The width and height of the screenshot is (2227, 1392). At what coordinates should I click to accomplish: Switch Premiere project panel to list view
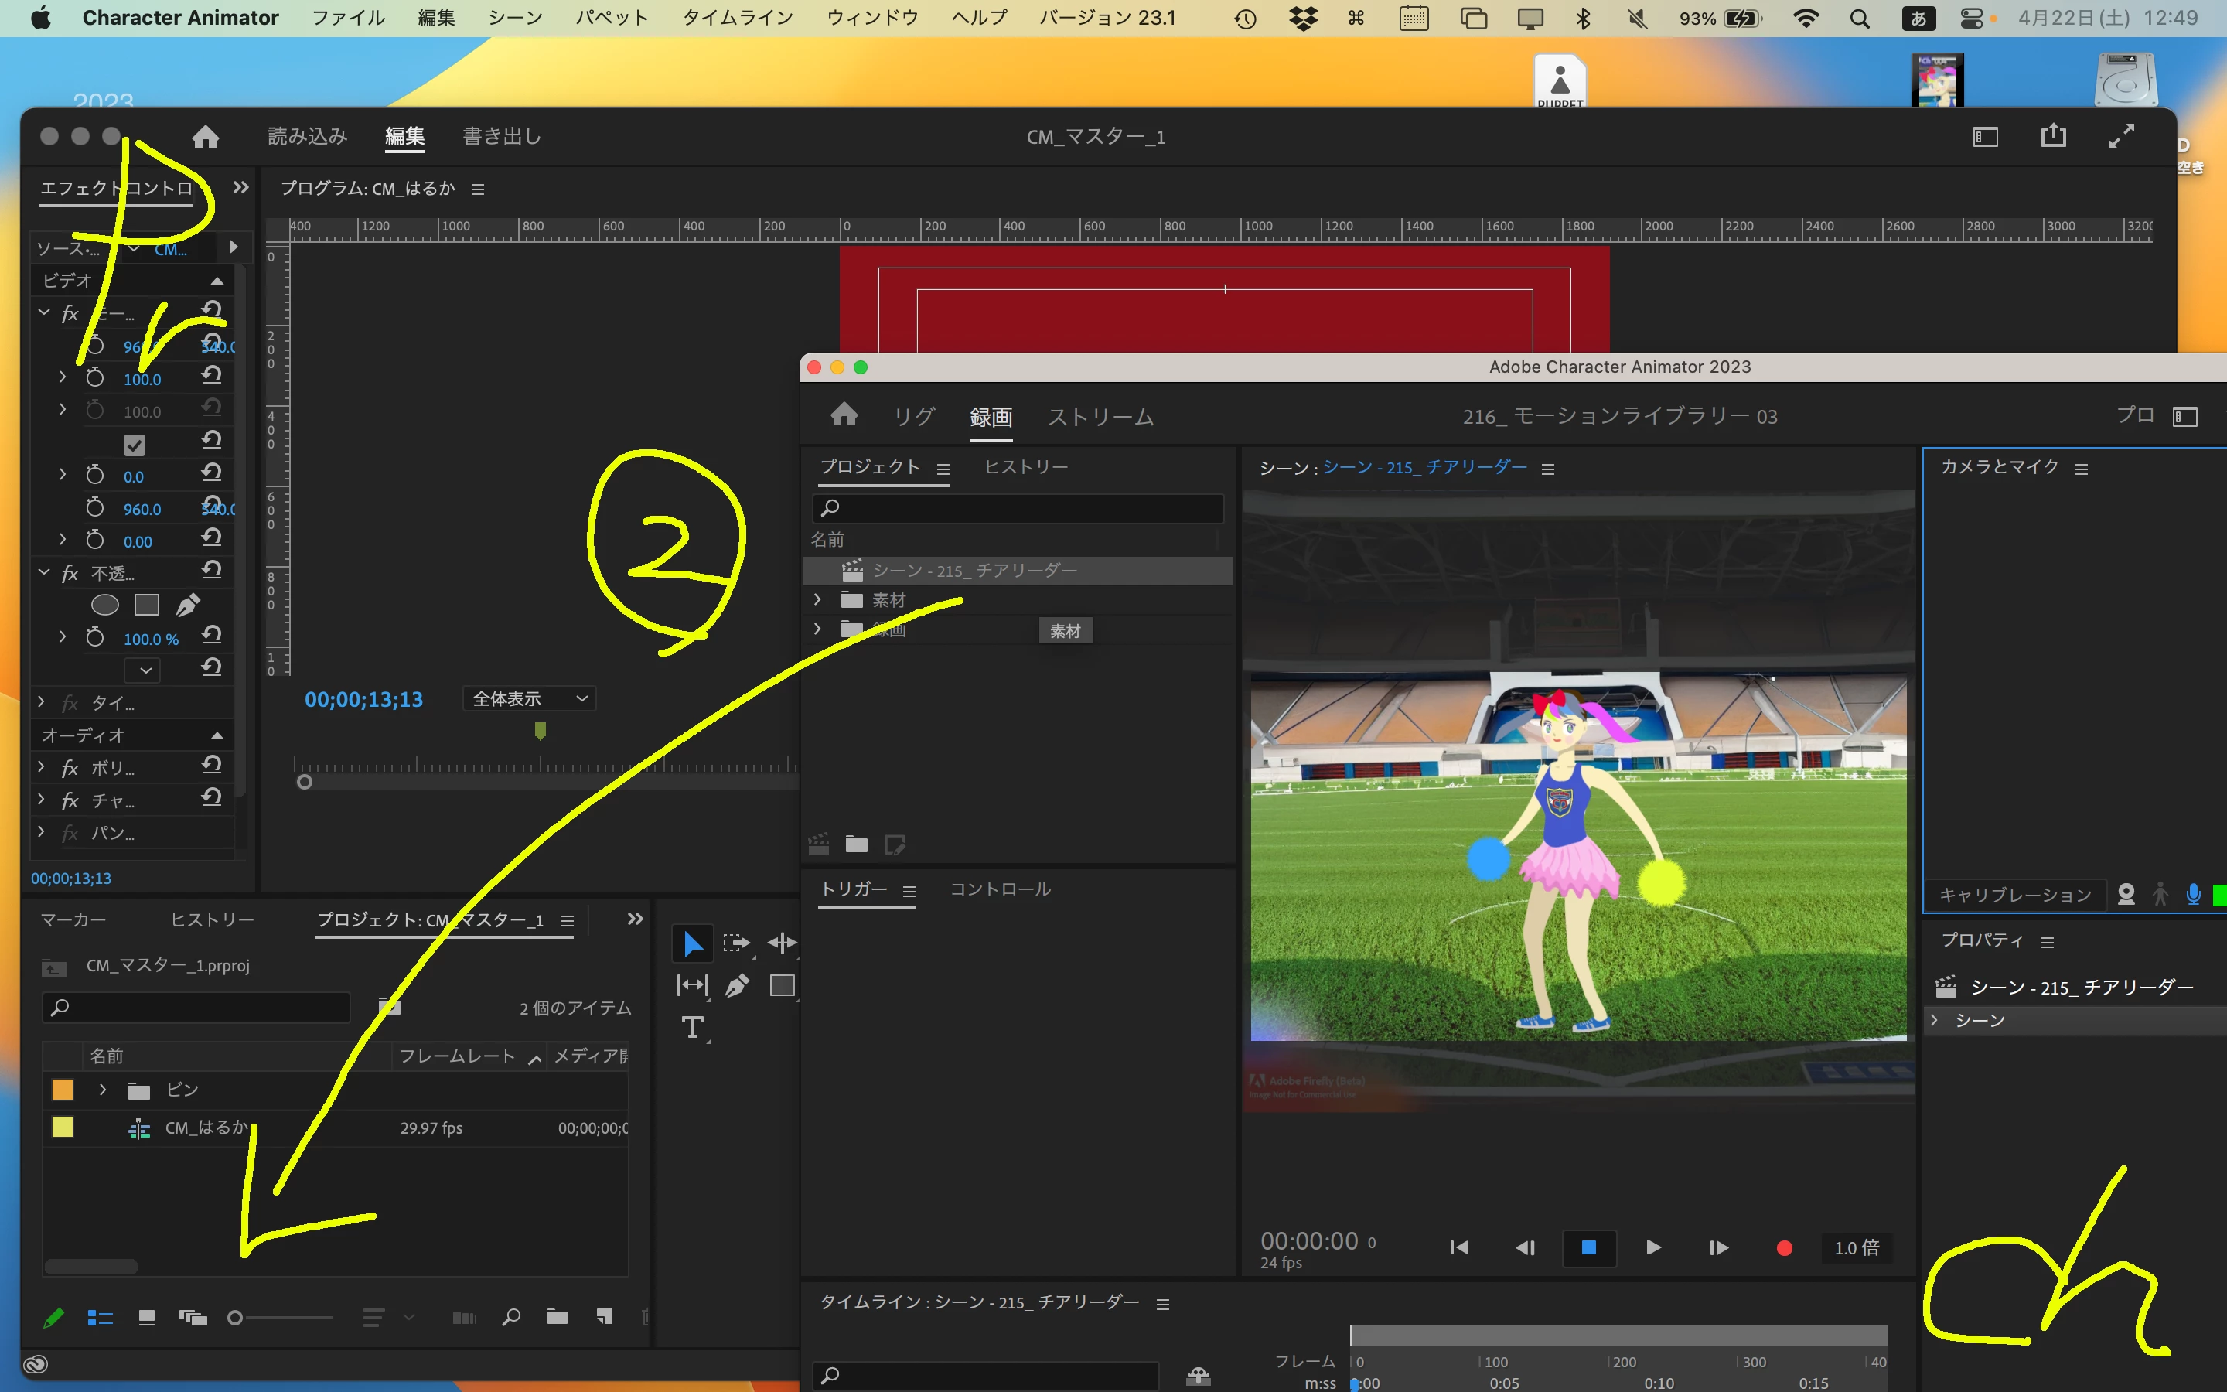[x=100, y=1318]
